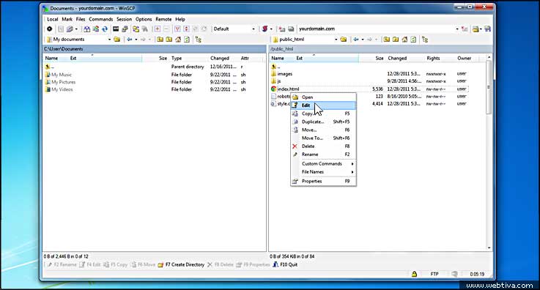Go to local home directory icon

[178, 40]
